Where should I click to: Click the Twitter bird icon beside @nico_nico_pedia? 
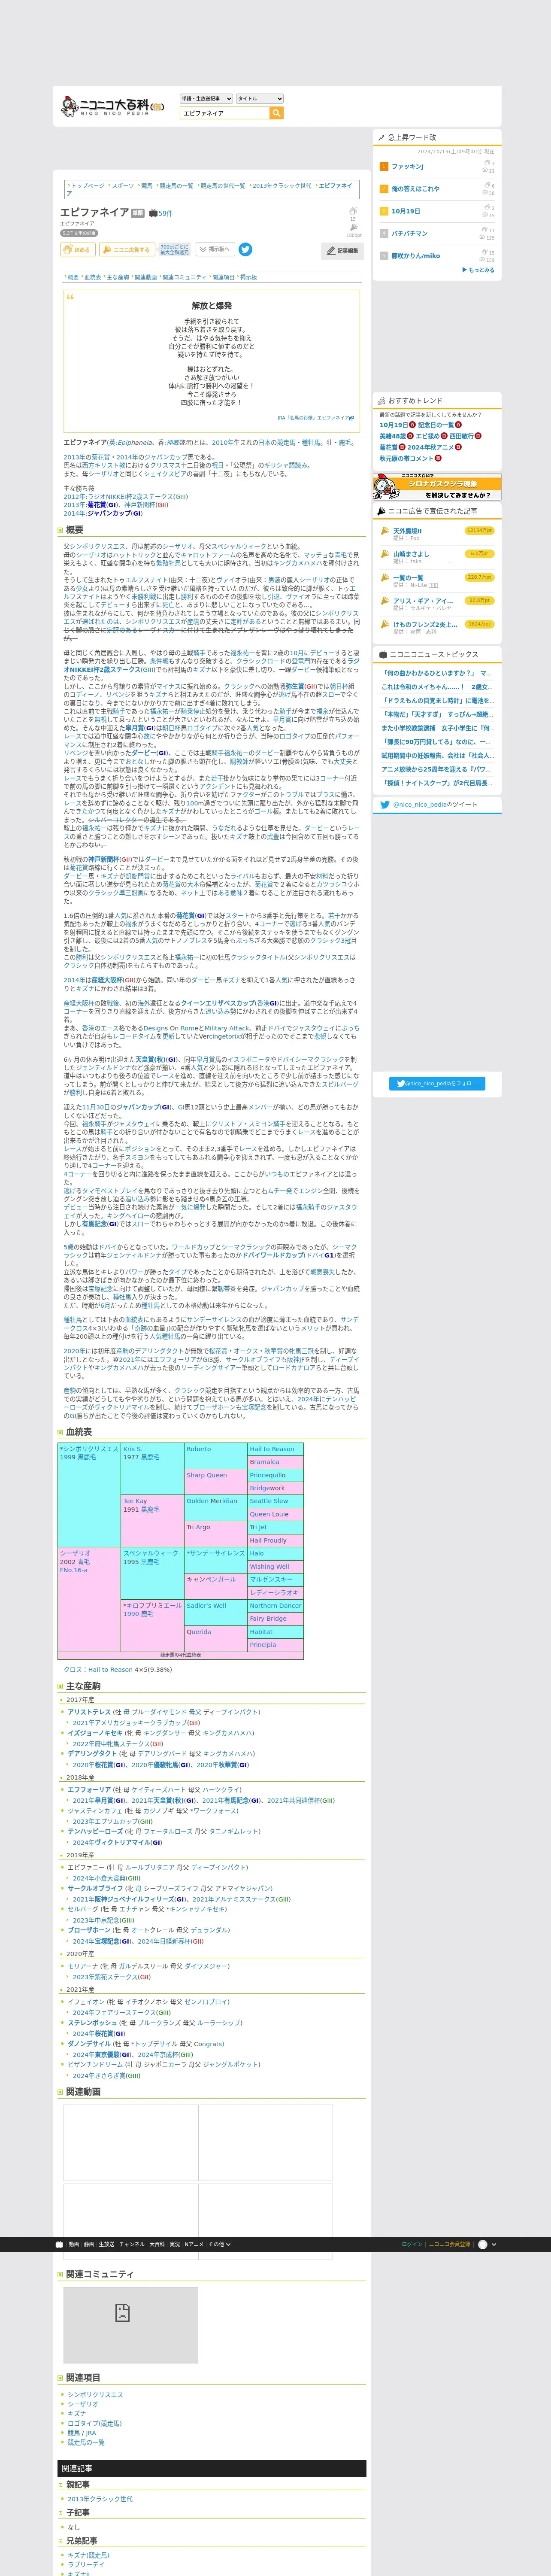[385, 804]
